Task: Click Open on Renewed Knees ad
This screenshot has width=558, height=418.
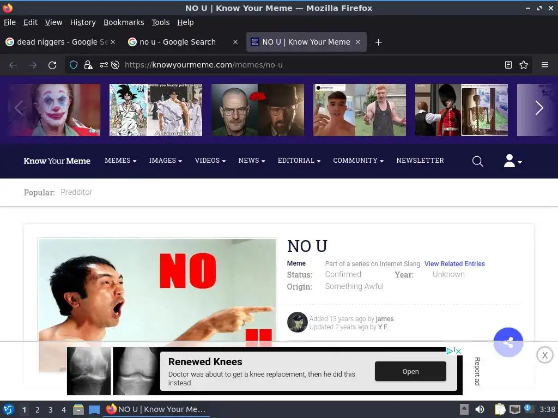Action: click(410, 371)
